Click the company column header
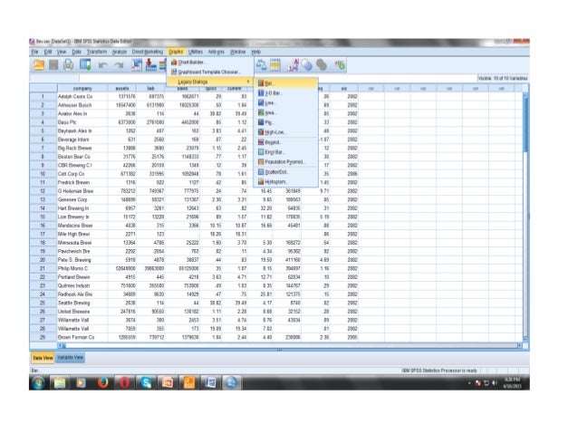578x434 pixels. click(82, 89)
